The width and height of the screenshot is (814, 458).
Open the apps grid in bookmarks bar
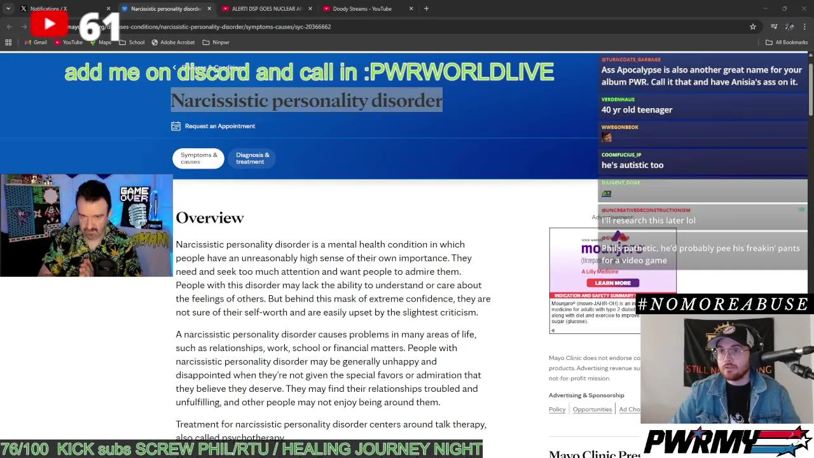[x=8, y=43]
